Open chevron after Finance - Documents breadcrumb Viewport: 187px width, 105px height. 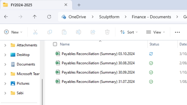tap(177, 17)
